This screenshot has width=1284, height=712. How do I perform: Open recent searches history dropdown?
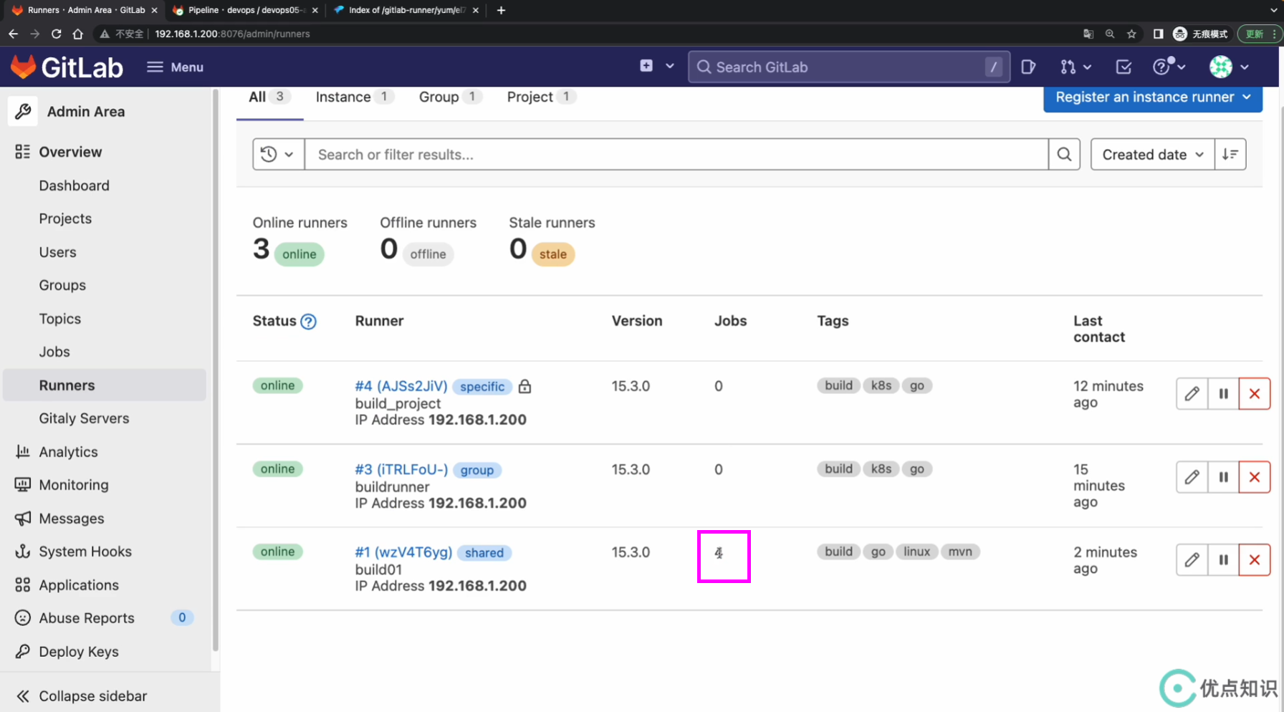point(278,154)
